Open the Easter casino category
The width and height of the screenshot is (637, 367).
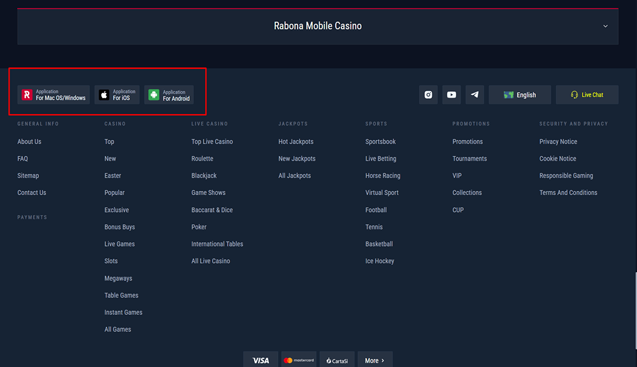pos(113,176)
